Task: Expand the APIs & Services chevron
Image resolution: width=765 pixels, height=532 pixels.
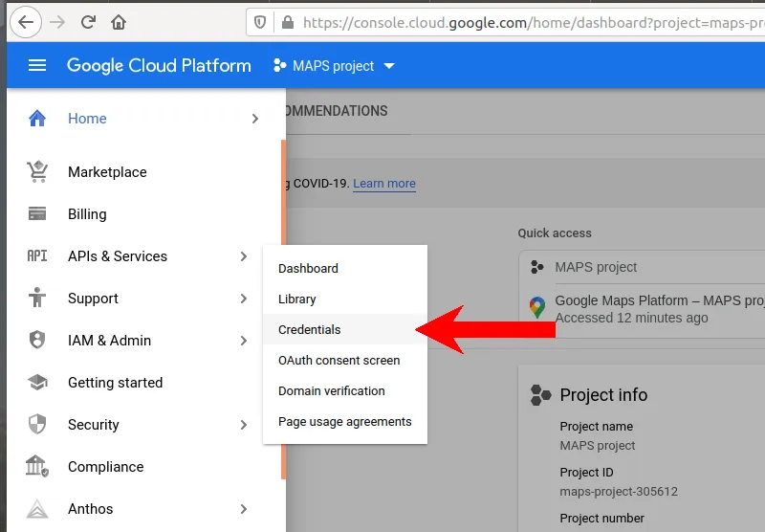Action: coord(244,256)
